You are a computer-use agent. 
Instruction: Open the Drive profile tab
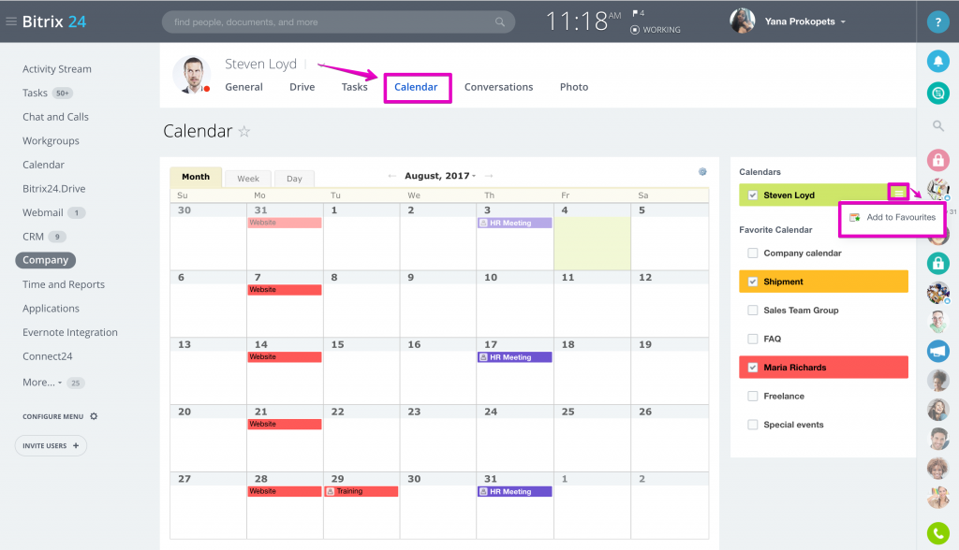pos(302,87)
